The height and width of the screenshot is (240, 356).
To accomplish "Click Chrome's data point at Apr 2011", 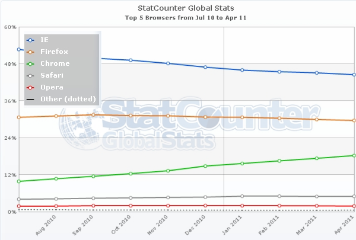I will [354, 155].
